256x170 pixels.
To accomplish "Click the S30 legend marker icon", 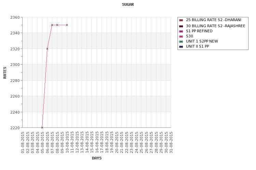I will [x=181, y=36].
